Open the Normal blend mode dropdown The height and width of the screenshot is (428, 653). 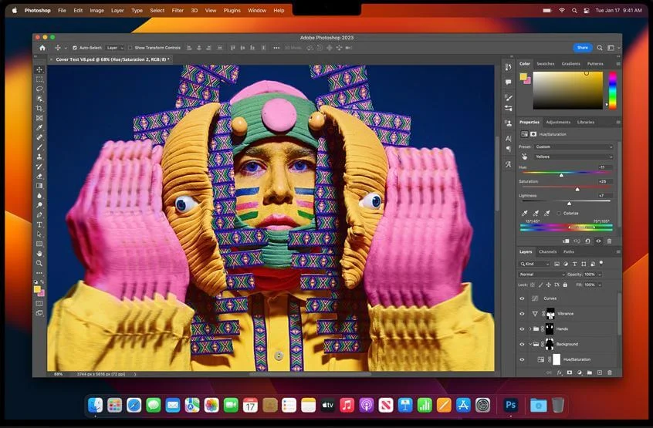point(542,275)
